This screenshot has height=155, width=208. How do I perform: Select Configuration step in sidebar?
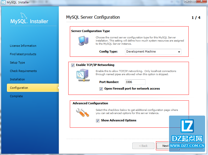tap(33, 88)
